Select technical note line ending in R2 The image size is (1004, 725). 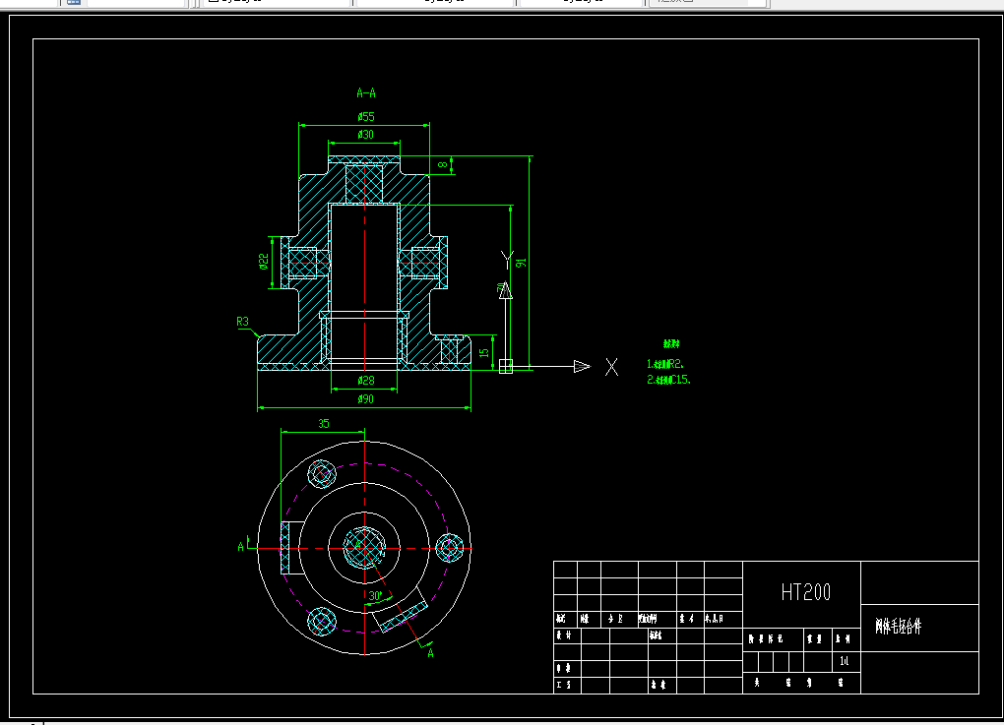[664, 364]
